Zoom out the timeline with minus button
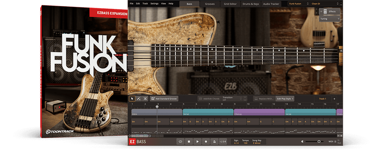 tap(339, 136)
